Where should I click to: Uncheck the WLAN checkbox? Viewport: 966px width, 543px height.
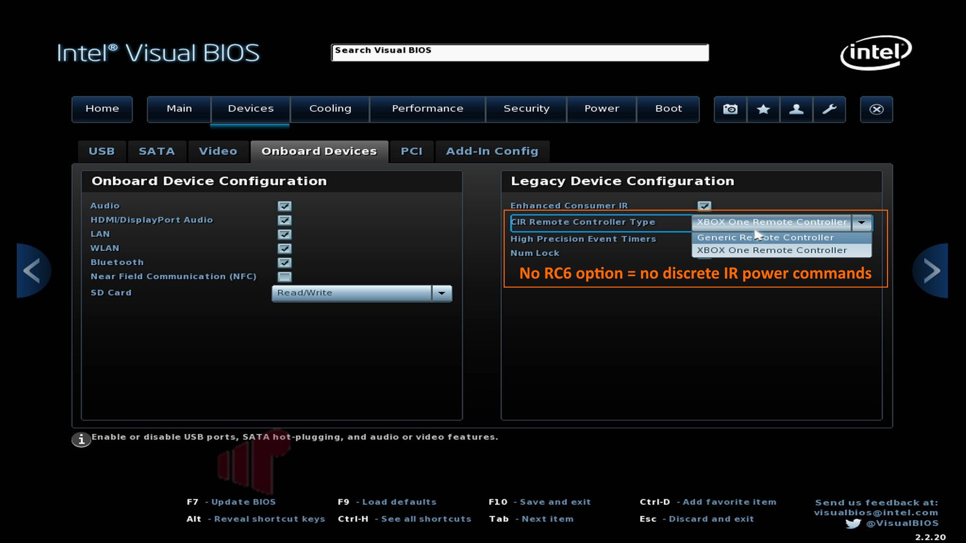pos(284,248)
